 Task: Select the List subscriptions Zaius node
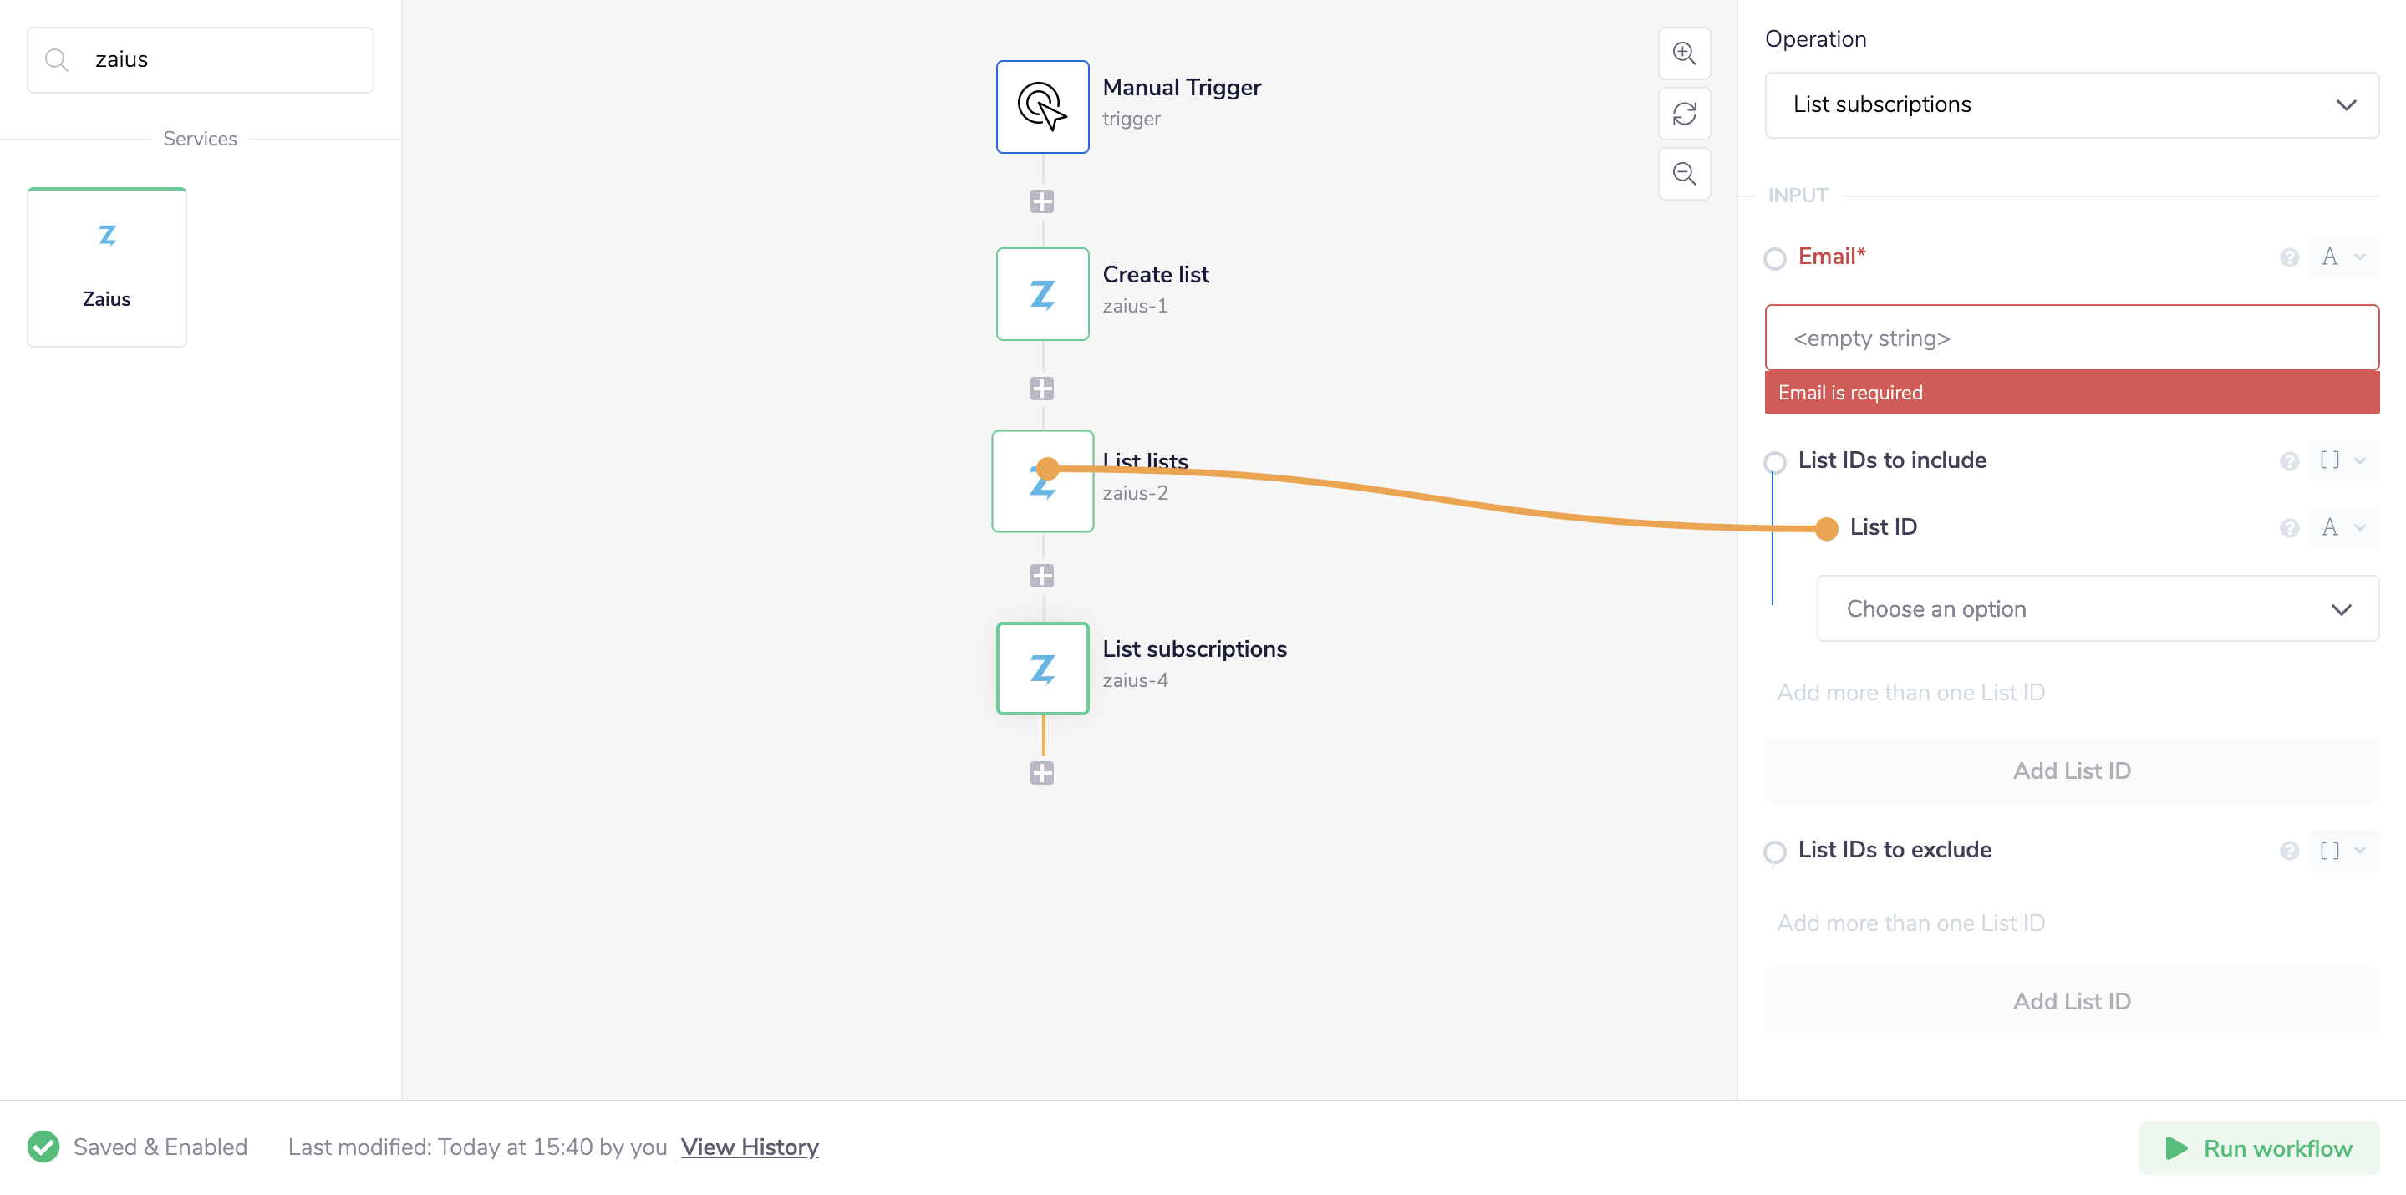[x=1041, y=668]
